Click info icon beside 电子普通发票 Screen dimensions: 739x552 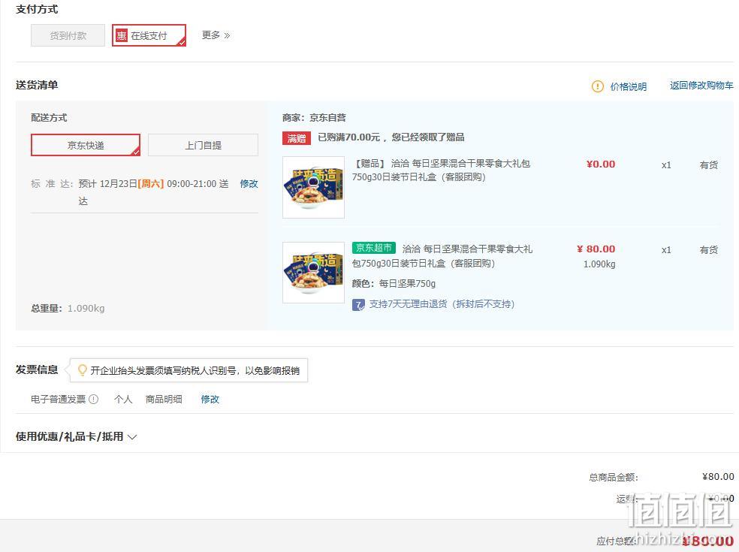(x=93, y=400)
